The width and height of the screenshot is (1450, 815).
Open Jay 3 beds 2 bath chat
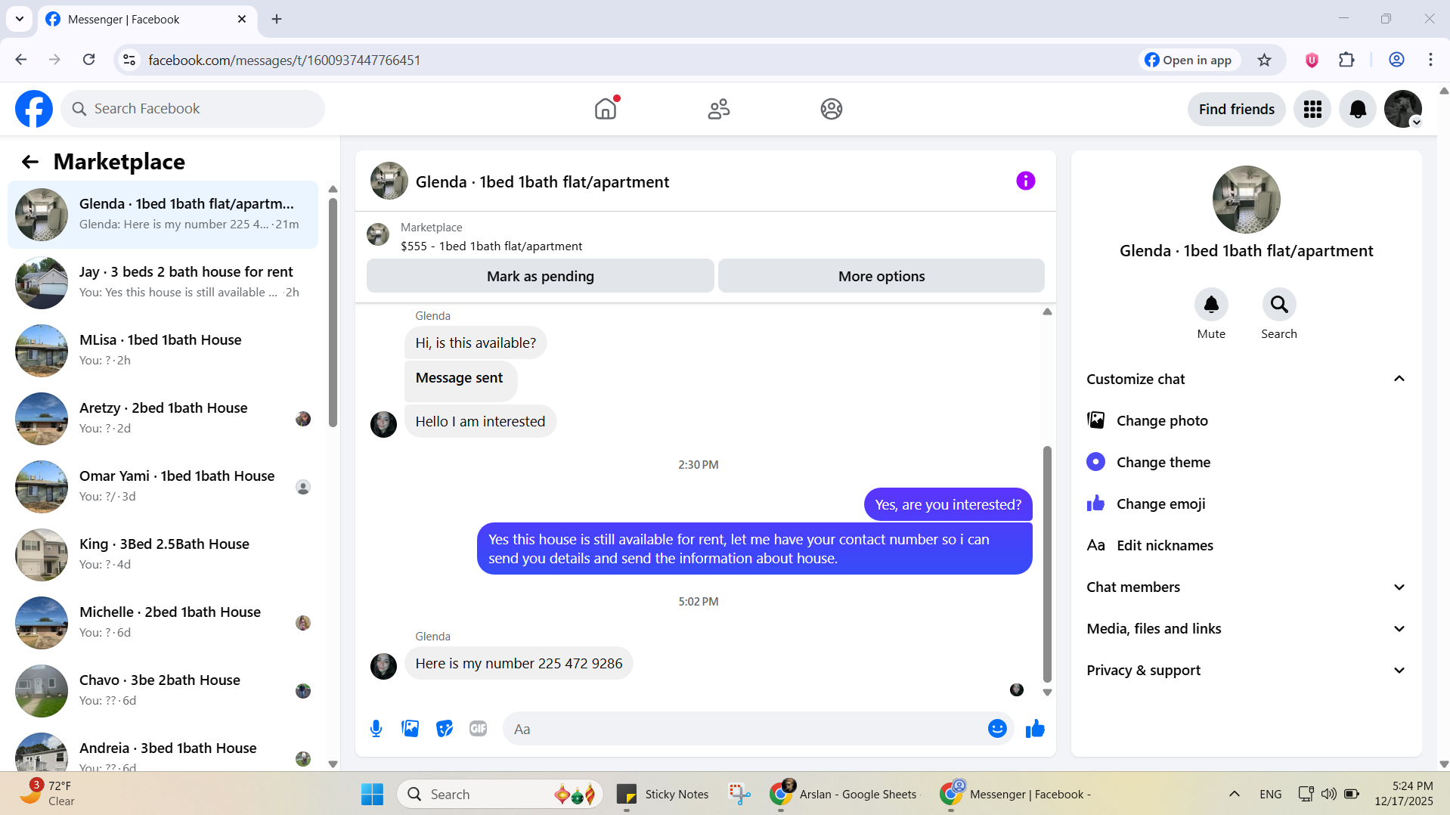click(x=163, y=282)
